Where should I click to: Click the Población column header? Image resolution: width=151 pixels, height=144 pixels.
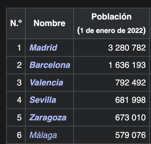click(x=111, y=23)
